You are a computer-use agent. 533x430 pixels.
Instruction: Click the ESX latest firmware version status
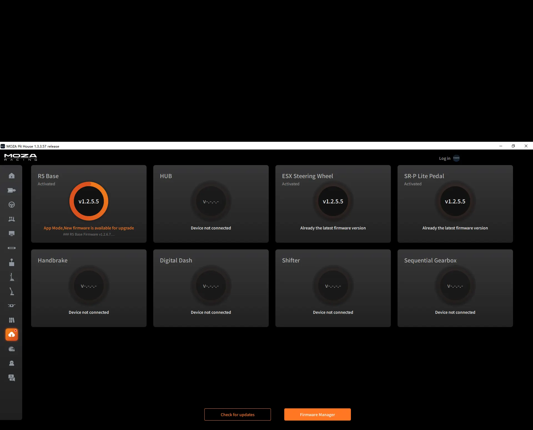pyautogui.click(x=333, y=228)
